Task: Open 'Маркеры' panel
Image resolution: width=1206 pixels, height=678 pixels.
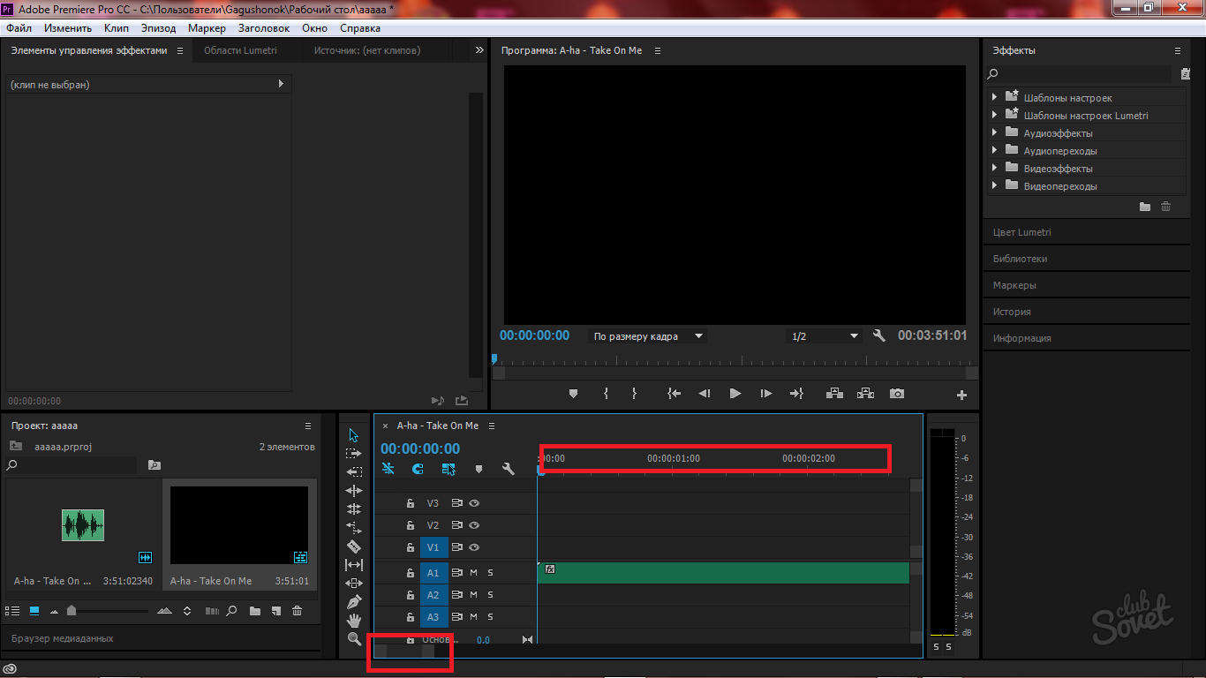Action: [1014, 285]
